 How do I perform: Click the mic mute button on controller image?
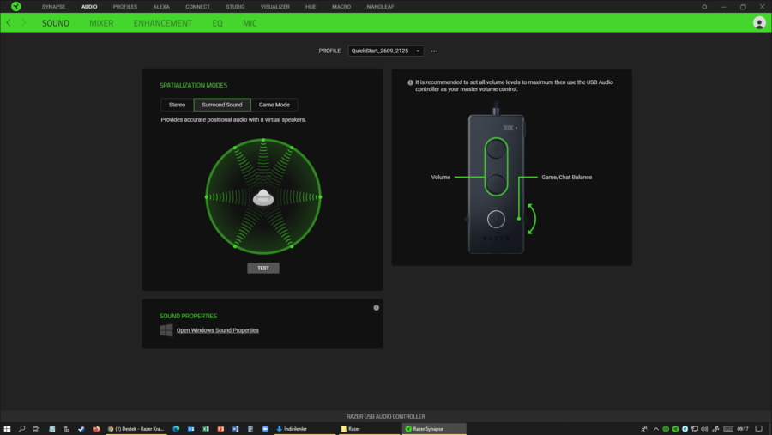[x=496, y=220]
